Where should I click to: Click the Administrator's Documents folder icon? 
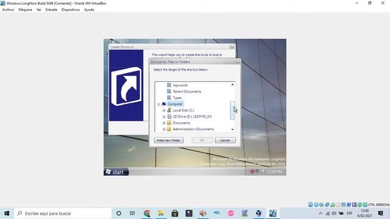[169, 129]
